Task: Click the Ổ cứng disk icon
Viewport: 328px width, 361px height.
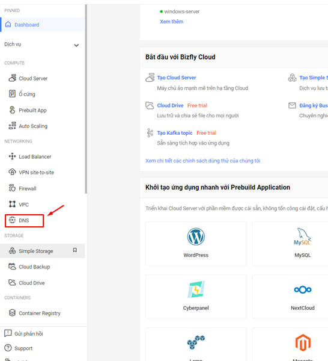Action: coord(12,94)
